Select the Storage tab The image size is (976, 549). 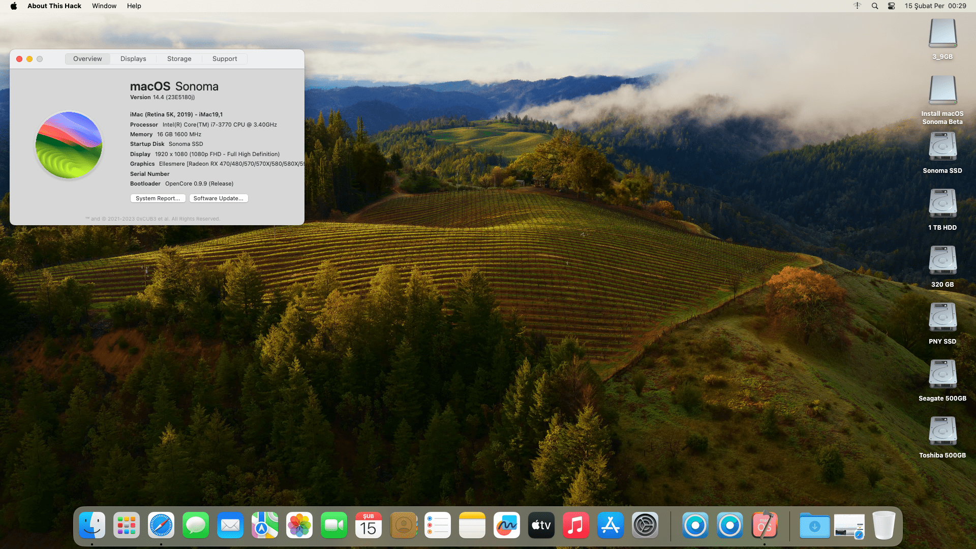(179, 58)
